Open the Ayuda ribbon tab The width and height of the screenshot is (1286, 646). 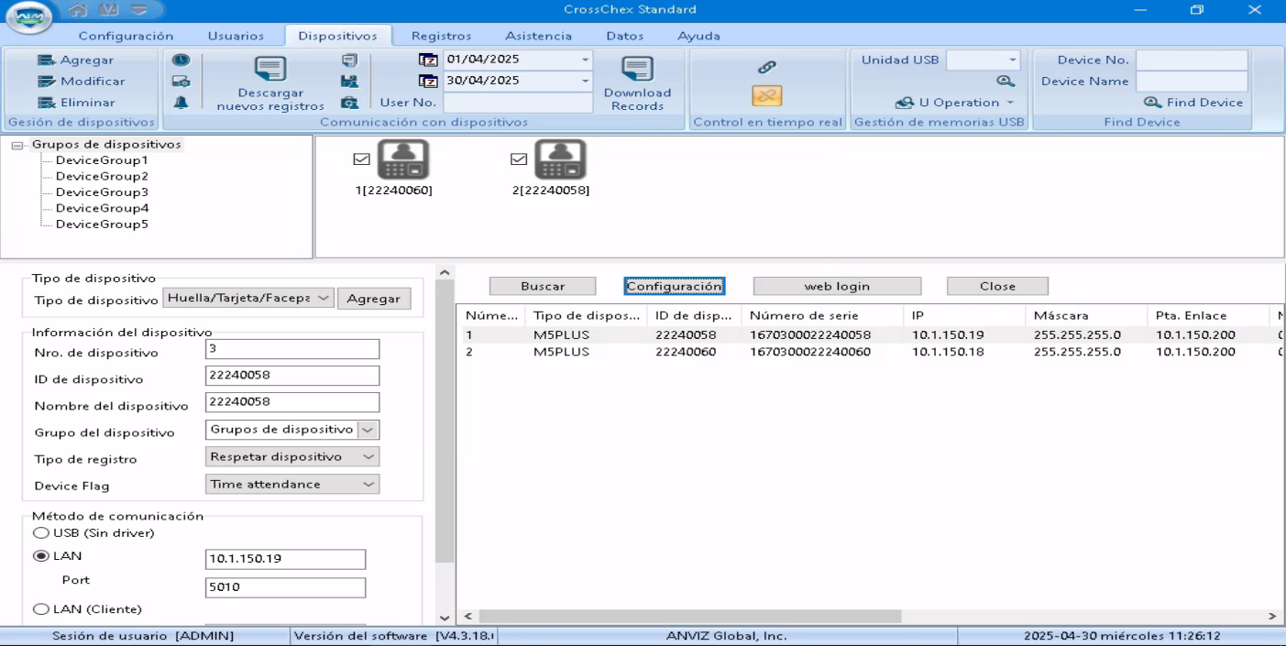pos(698,36)
